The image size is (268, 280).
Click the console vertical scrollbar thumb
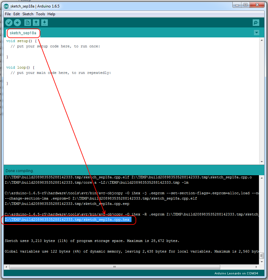(262, 256)
